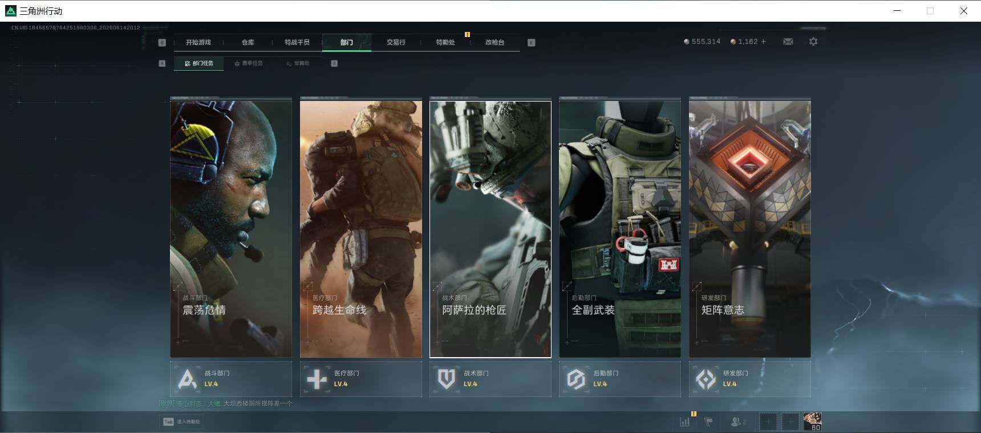Click the expand arrow icon on 震荡危情 card

pos(179,286)
